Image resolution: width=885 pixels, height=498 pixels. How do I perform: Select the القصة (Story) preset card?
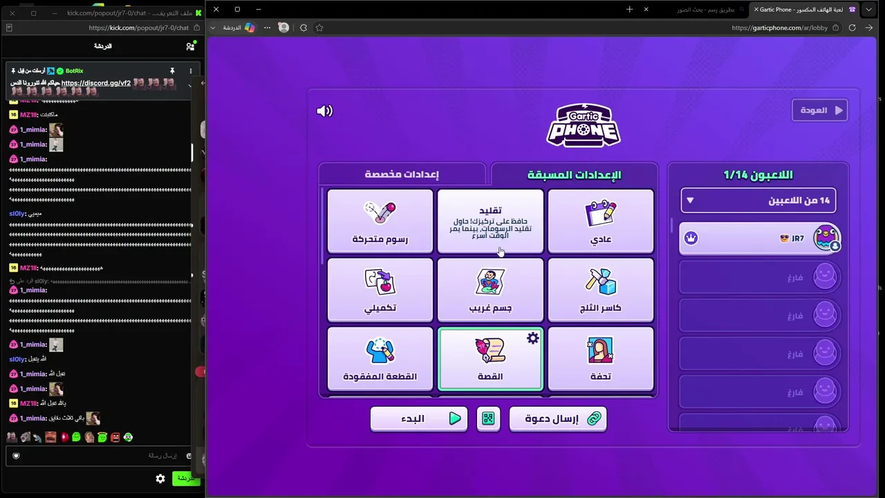click(490, 359)
